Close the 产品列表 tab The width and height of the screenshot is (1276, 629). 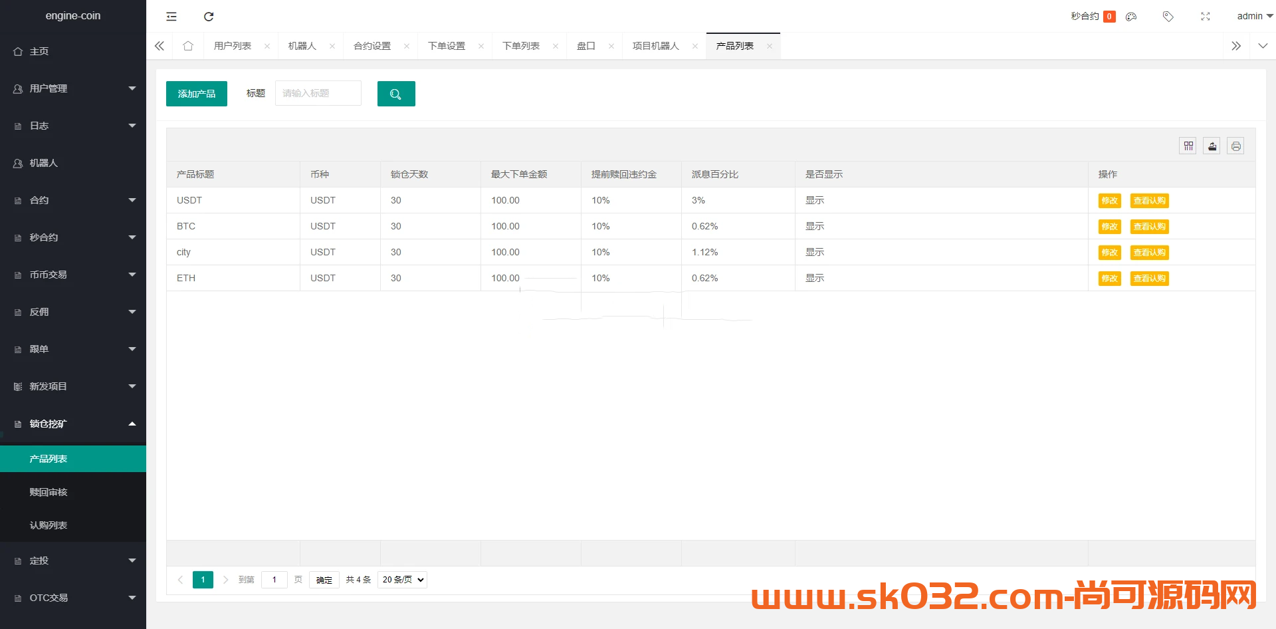[770, 46]
